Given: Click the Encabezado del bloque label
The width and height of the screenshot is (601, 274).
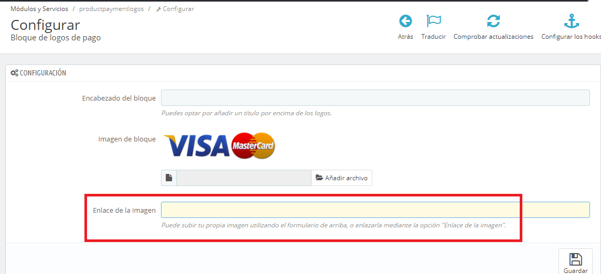Looking at the screenshot, I should pos(119,98).
